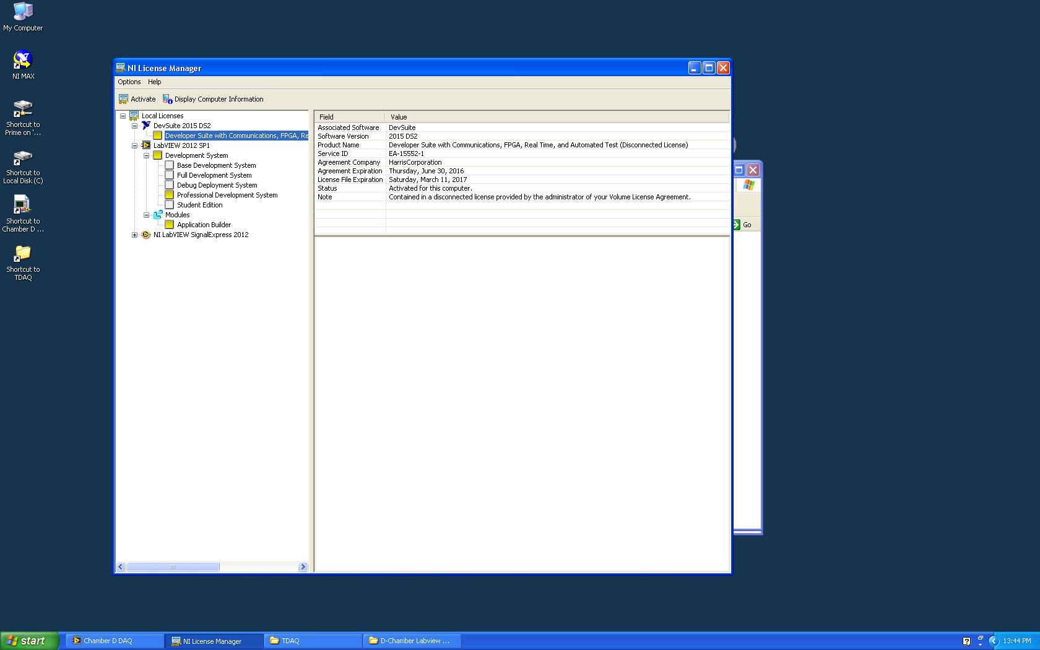1040x650 pixels.
Task: Open Shortcut to TDAQ folder icon
Action: tap(23, 262)
